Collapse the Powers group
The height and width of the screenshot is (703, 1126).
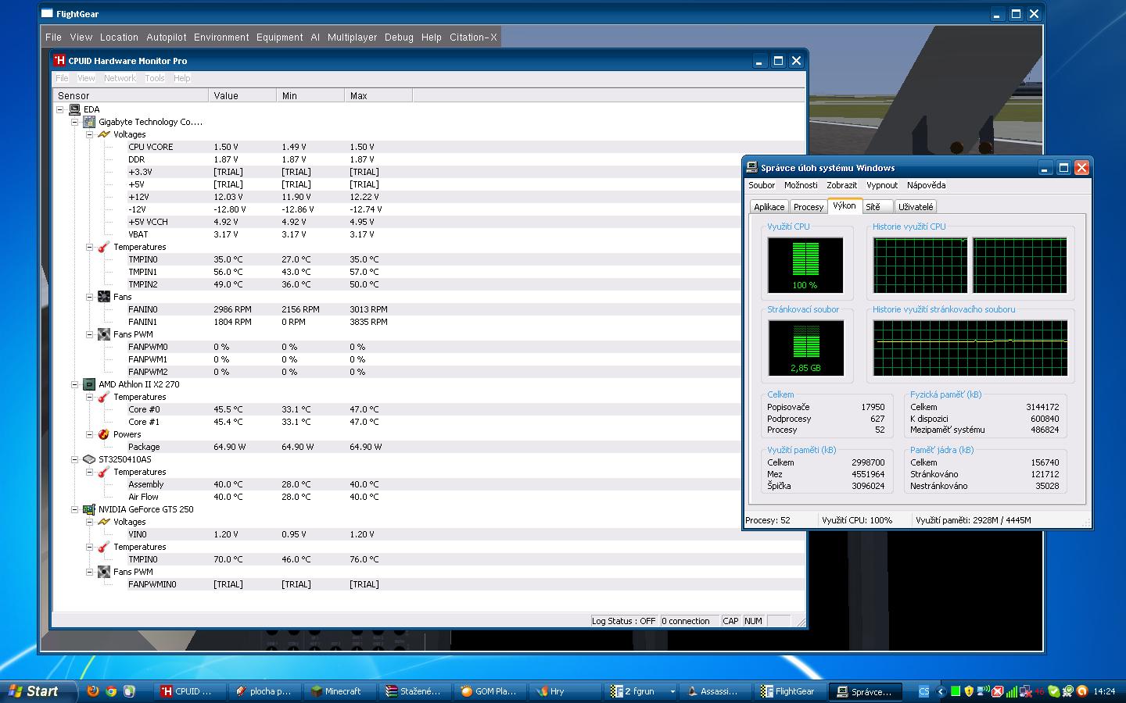click(x=90, y=434)
